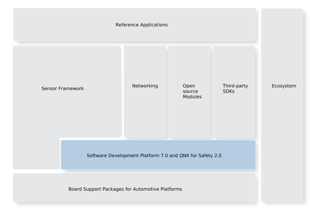Click the 'Networking' text label
The width and height of the screenshot is (310, 211).
145,86
